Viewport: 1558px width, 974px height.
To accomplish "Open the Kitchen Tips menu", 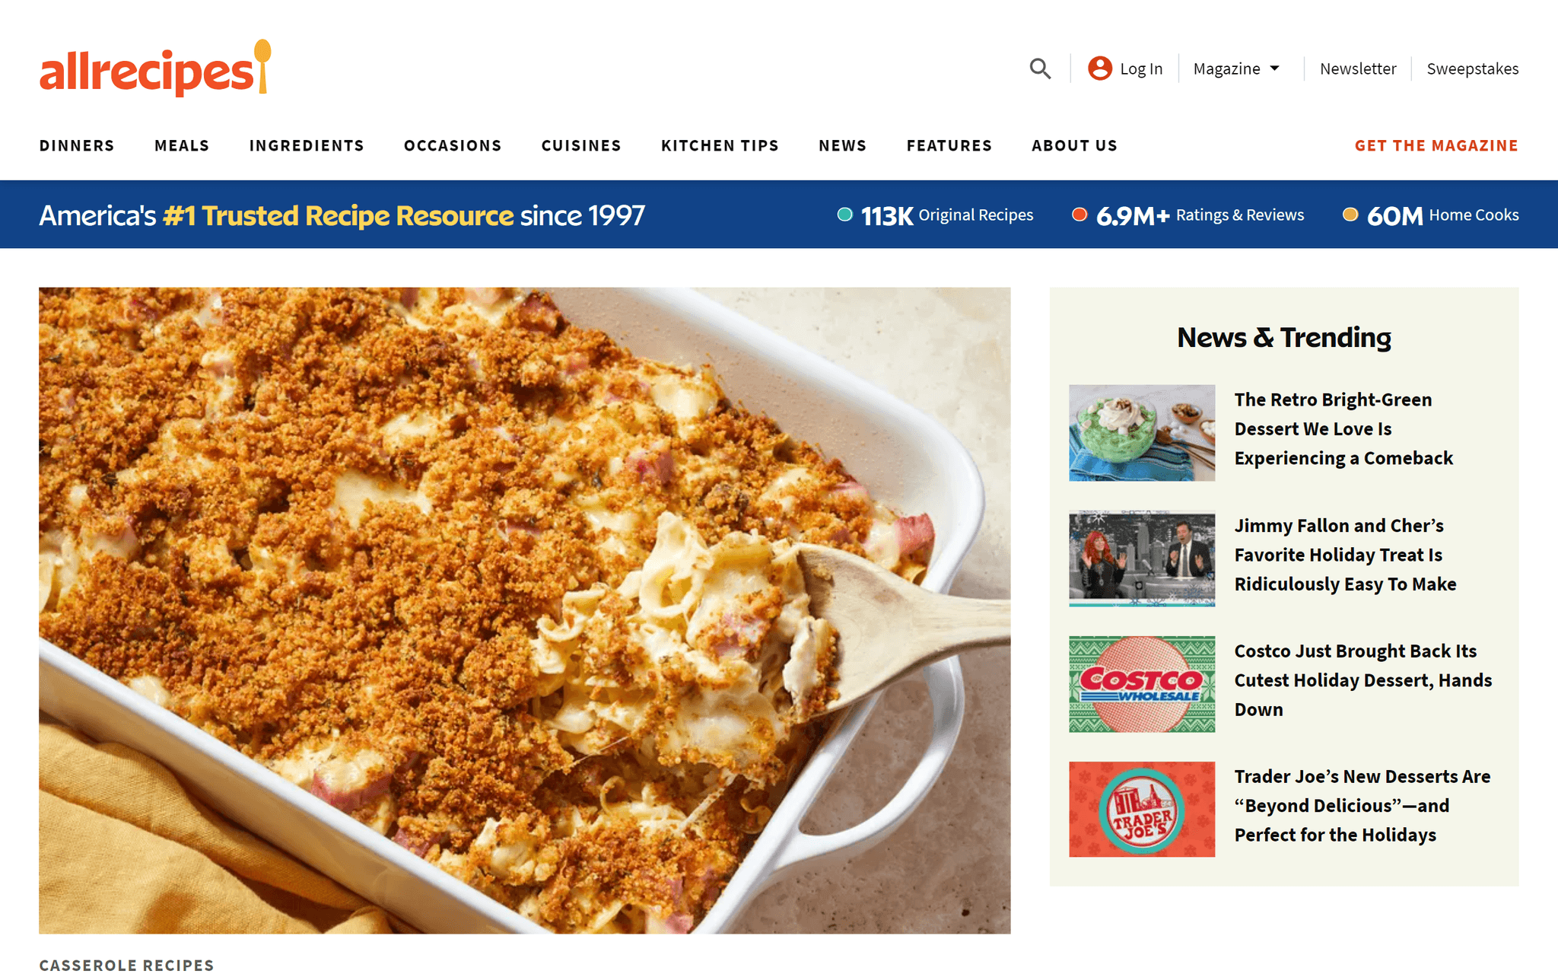I will tap(720, 145).
